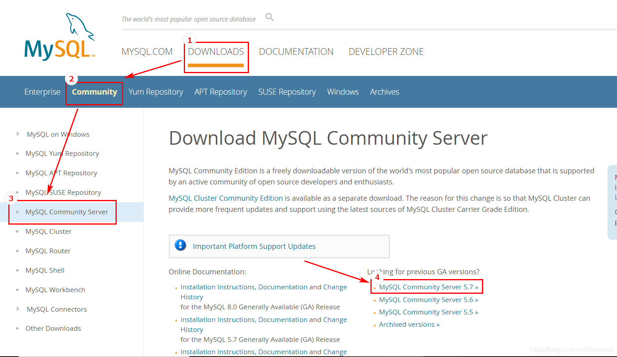Select MySQL Shell in the sidebar
This screenshot has height=357, width=617.
coord(45,270)
